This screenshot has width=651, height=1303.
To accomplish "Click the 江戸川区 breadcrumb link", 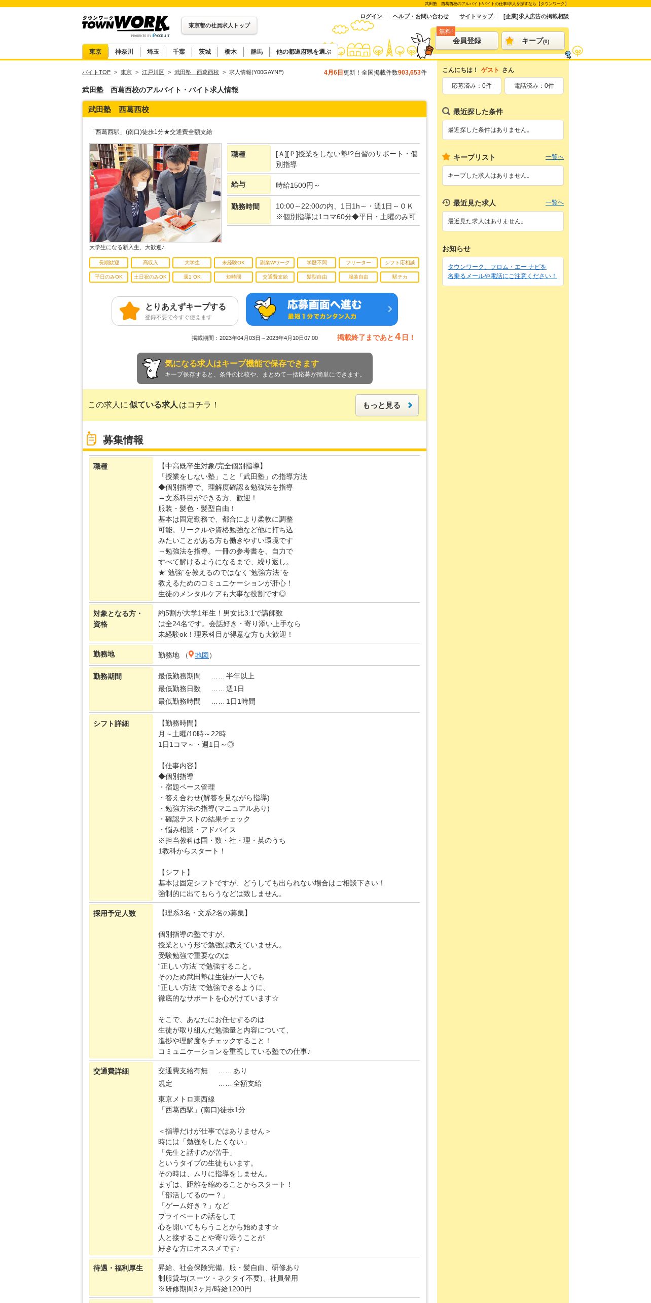I will 153,72.
